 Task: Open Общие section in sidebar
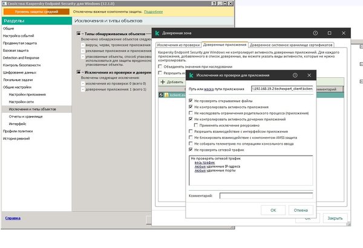coord(8,28)
